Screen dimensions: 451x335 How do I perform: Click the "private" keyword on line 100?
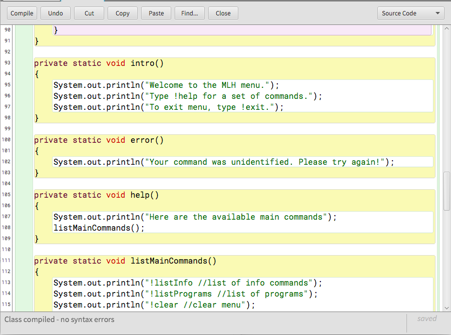click(51, 140)
